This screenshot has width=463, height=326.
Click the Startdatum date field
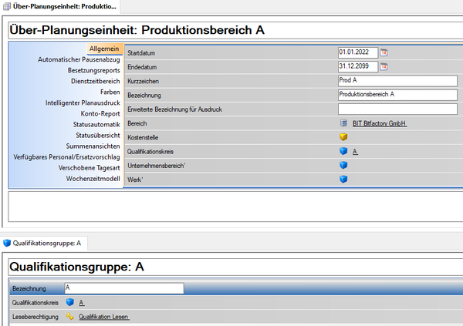click(x=357, y=52)
